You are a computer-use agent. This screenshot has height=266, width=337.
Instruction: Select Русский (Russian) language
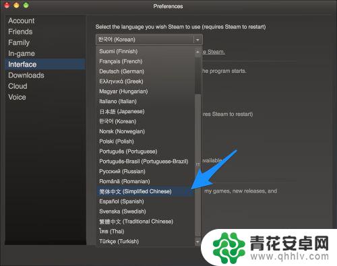(x=146, y=172)
